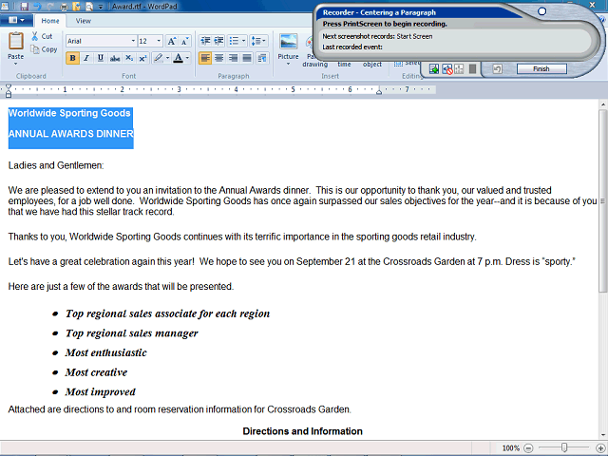Click Recorder settings icon

[459, 69]
